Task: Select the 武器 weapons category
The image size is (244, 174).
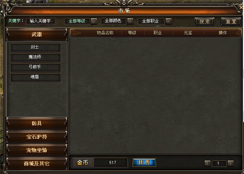Action: 37,34
